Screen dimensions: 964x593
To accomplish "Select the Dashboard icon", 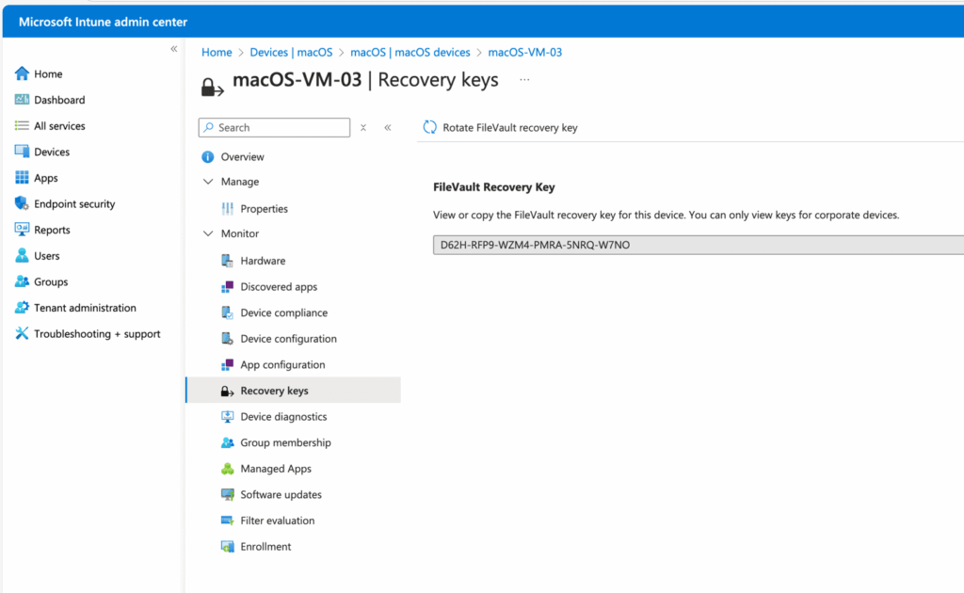I will (x=21, y=100).
